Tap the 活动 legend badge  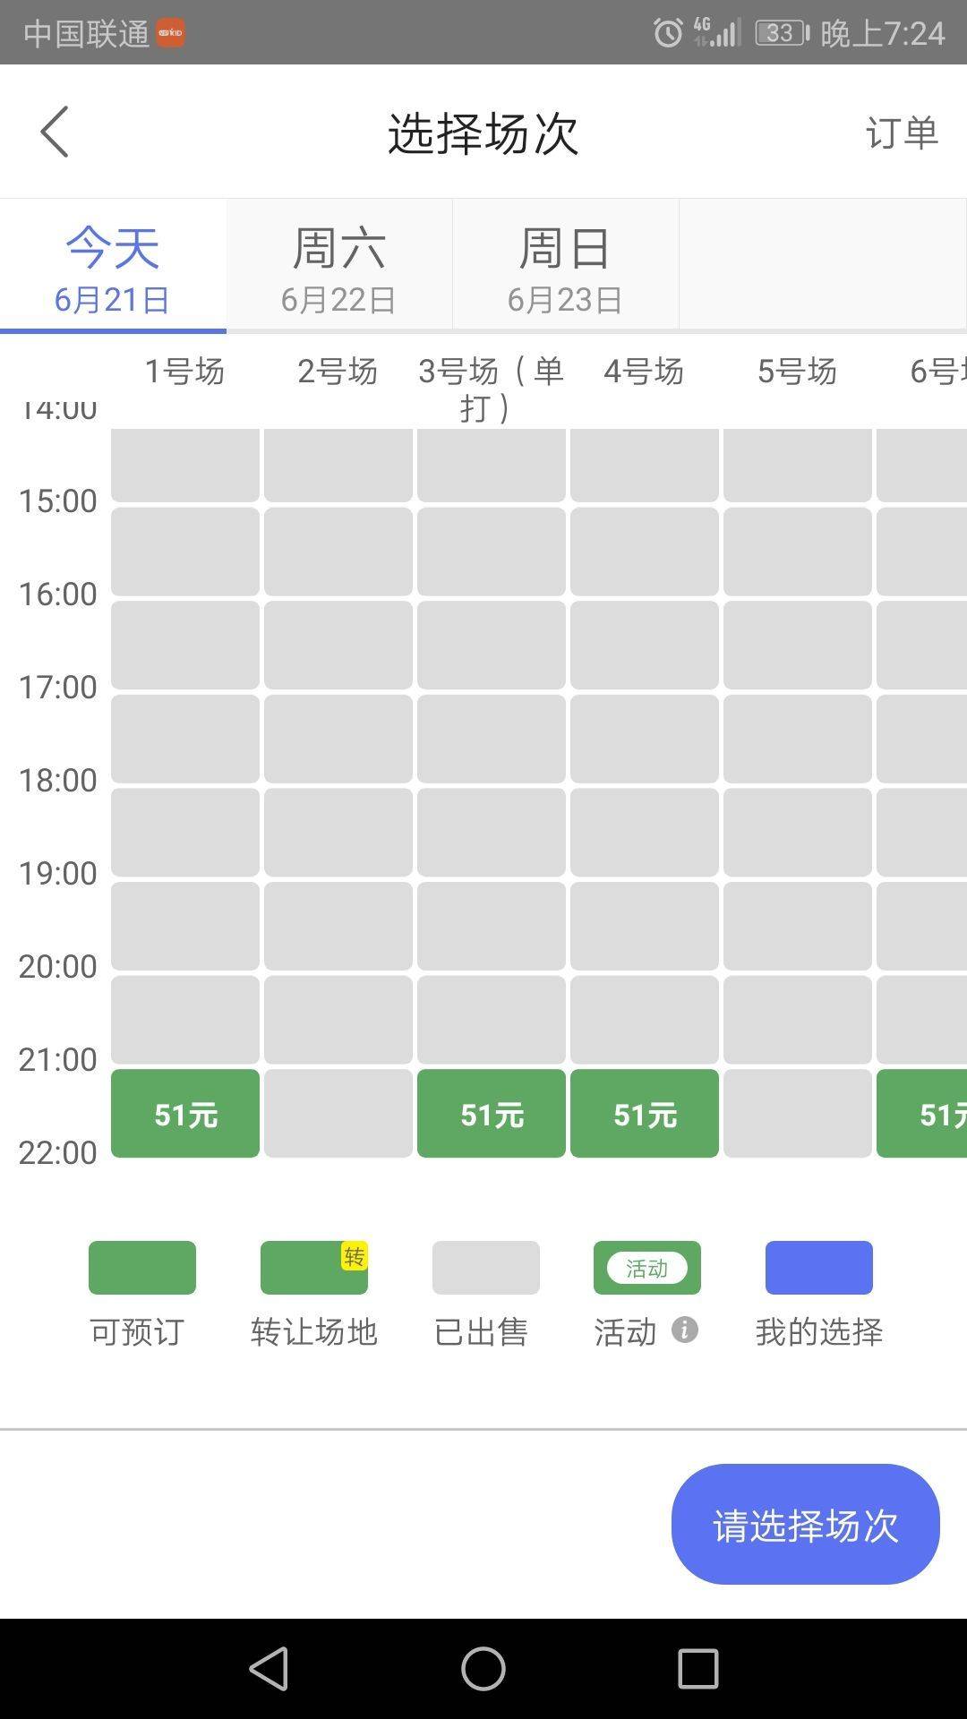point(646,1268)
